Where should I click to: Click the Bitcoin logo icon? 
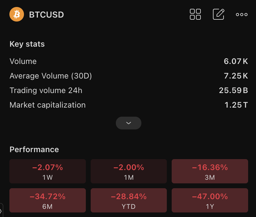coord(17,14)
